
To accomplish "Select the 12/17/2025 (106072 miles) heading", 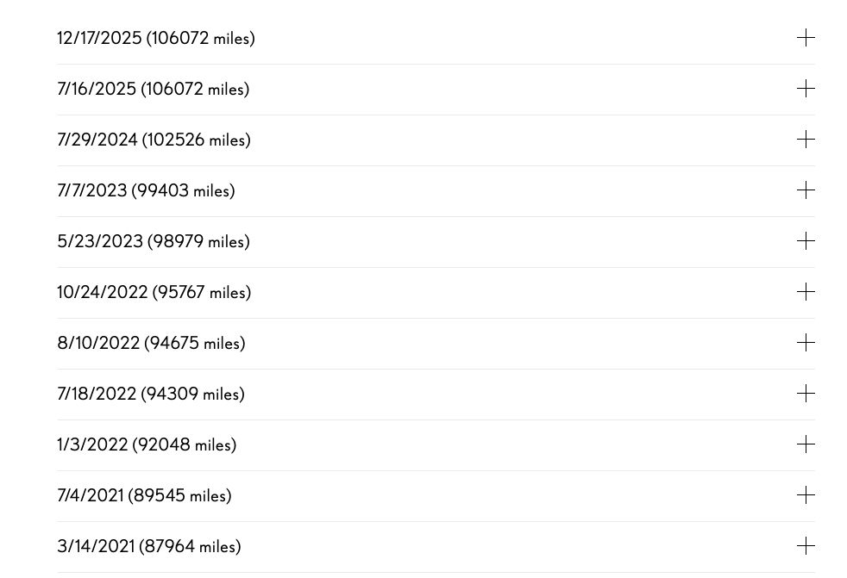I will 156,38.
